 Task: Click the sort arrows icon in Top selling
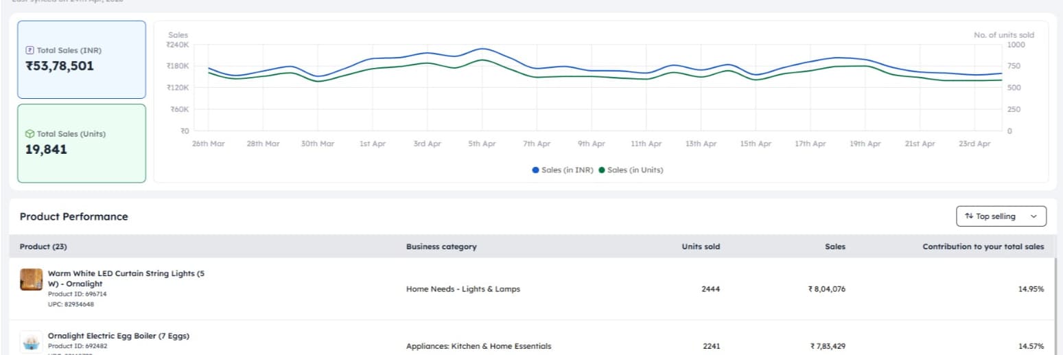click(969, 216)
